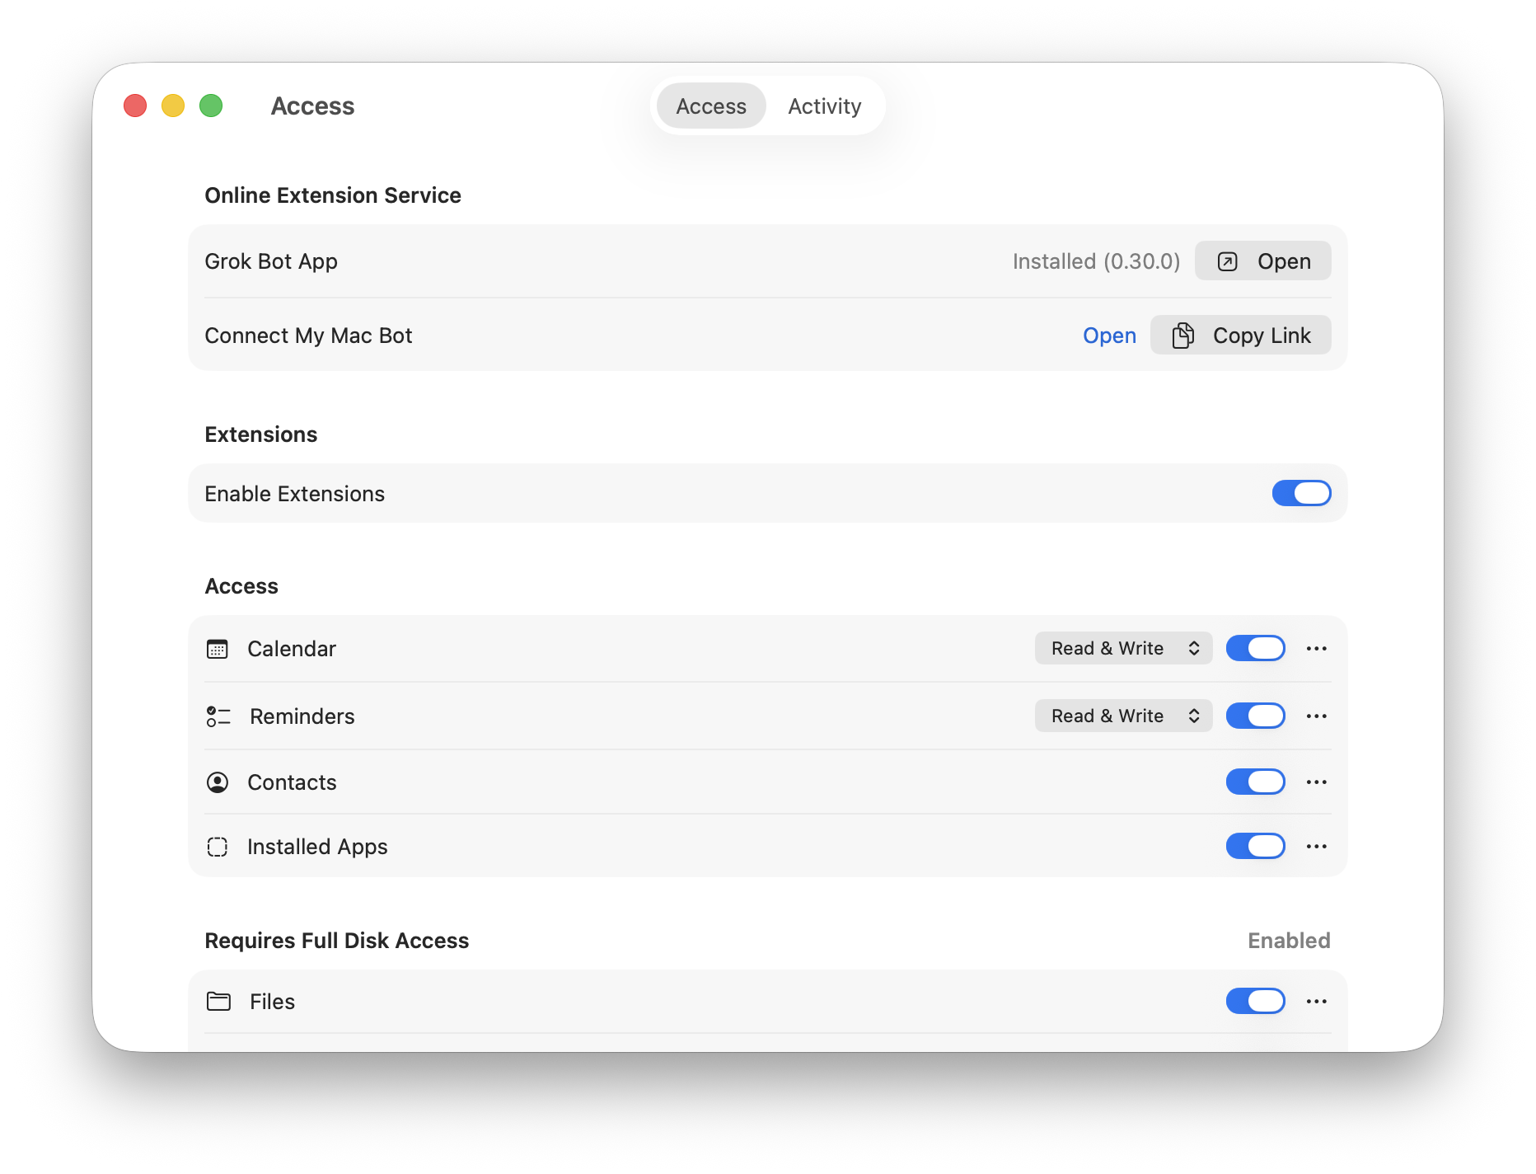Click the Files folder icon
The width and height of the screenshot is (1536, 1174).
pyautogui.click(x=218, y=1002)
